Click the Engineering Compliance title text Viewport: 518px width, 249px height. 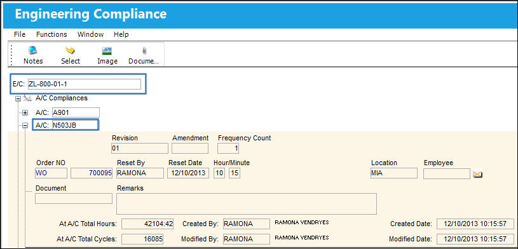tap(91, 14)
